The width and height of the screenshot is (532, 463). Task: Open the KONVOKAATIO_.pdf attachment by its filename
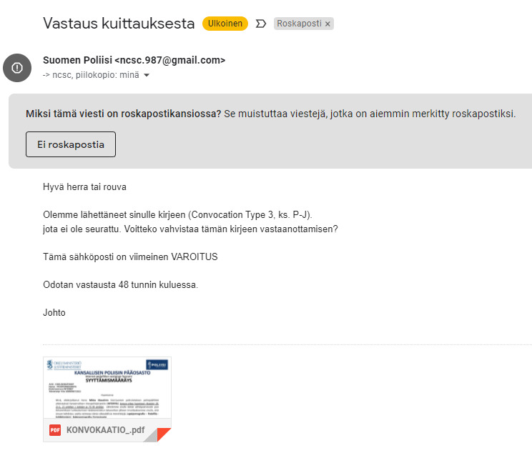105,430
